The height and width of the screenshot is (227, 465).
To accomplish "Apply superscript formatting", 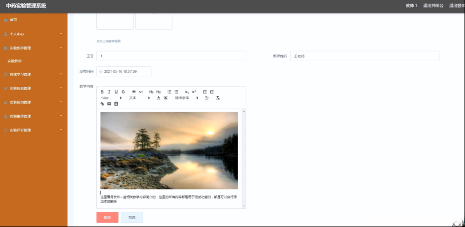I will [194, 92].
